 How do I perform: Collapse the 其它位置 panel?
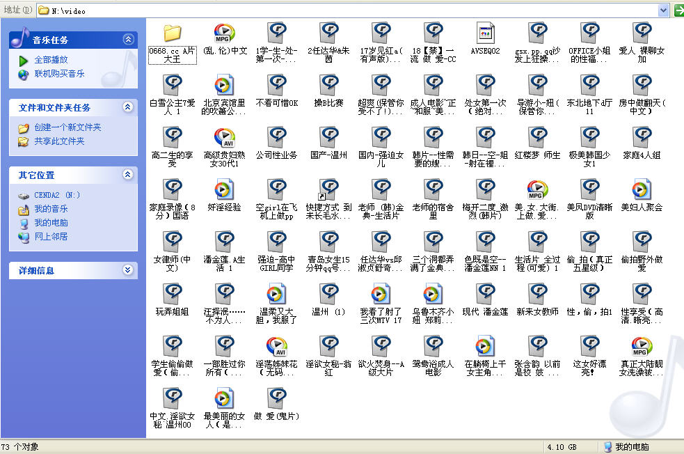(x=128, y=175)
